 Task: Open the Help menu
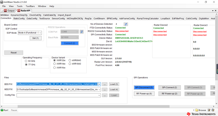coord(52,6)
